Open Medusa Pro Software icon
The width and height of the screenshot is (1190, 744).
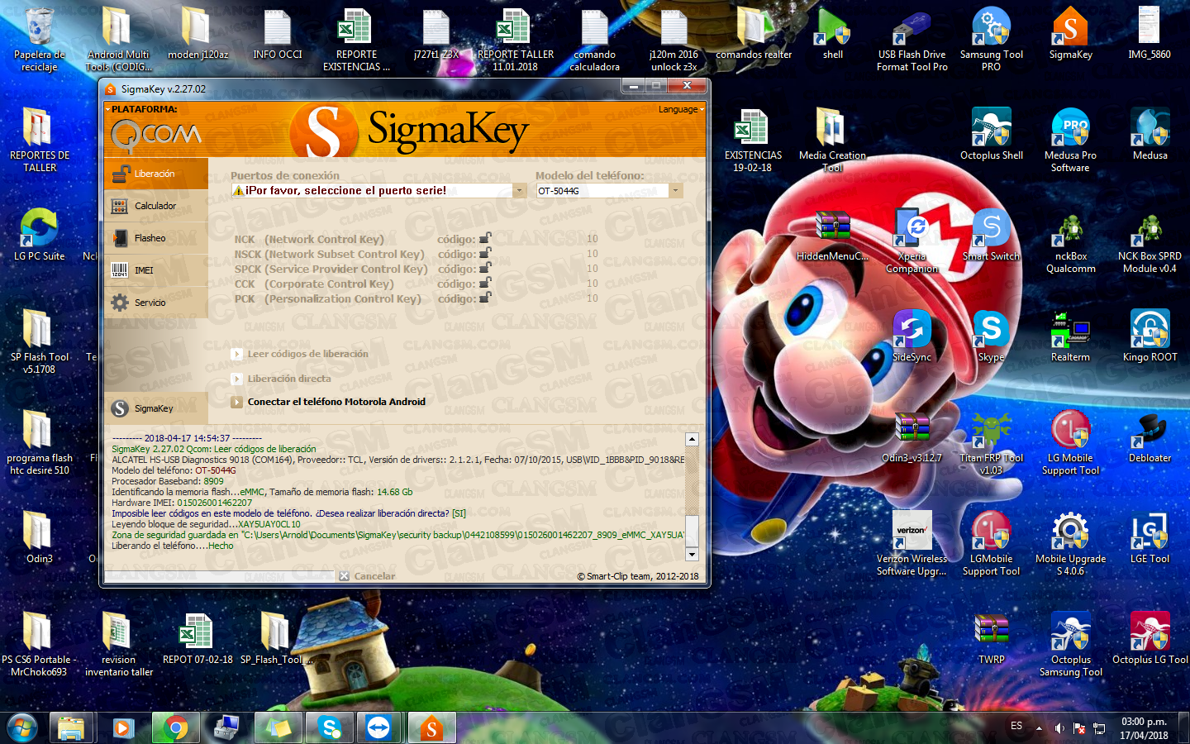[1070, 140]
